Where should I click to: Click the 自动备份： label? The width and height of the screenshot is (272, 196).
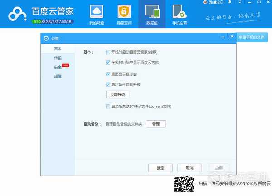pyautogui.click(x=92, y=124)
